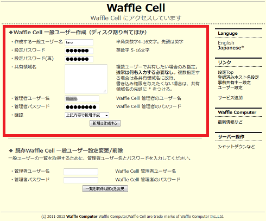Screen dimensions: 266x221
Task: Select Japanese* language link
Action: pyautogui.click(x=231, y=48)
